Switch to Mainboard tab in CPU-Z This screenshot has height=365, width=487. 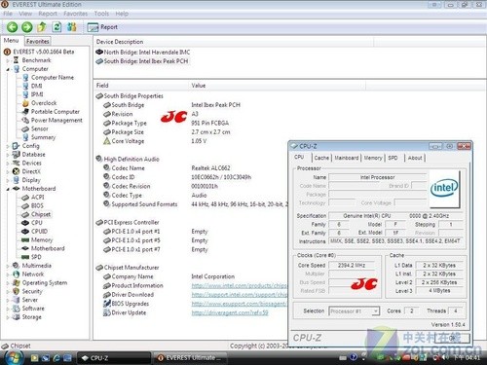347,158
